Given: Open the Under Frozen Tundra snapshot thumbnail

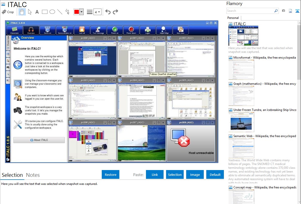Looking at the screenshot, I should pyautogui.click(x=241, y=122).
